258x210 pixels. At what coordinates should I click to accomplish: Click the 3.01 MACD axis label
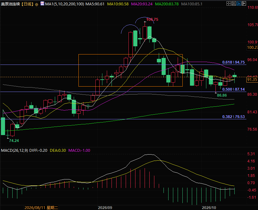(251, 168)
